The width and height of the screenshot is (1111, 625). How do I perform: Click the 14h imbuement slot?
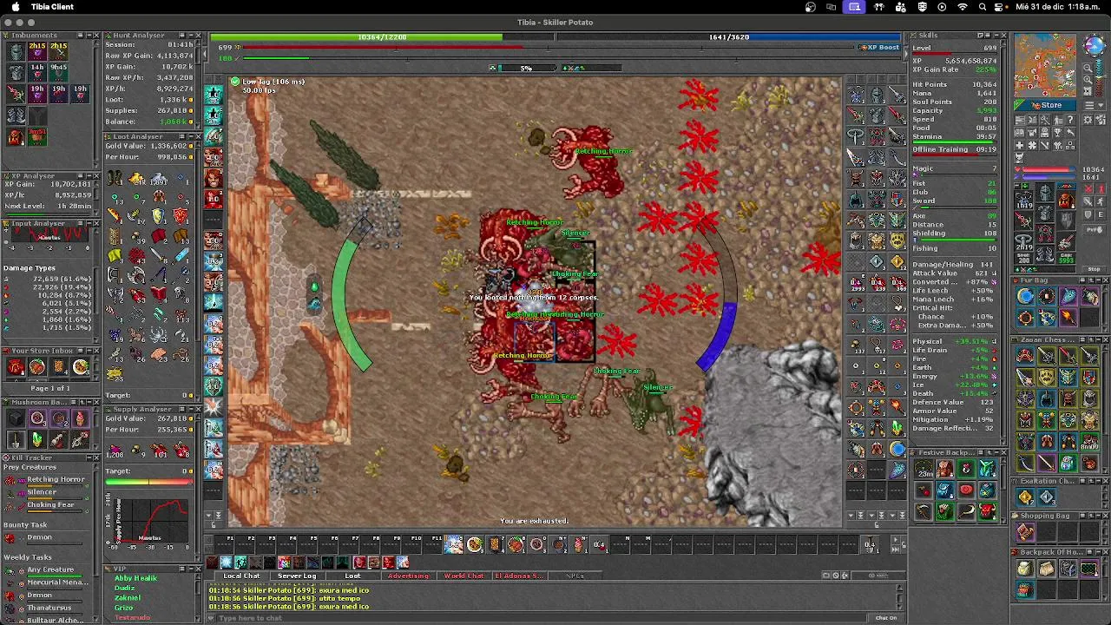(x=37, y=72)
